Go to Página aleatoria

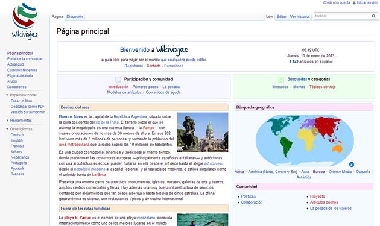point(20,75)
